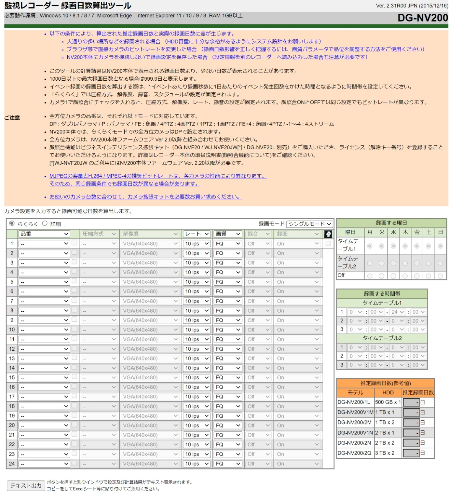Click the テキスト出力 button

pos(26,486)
